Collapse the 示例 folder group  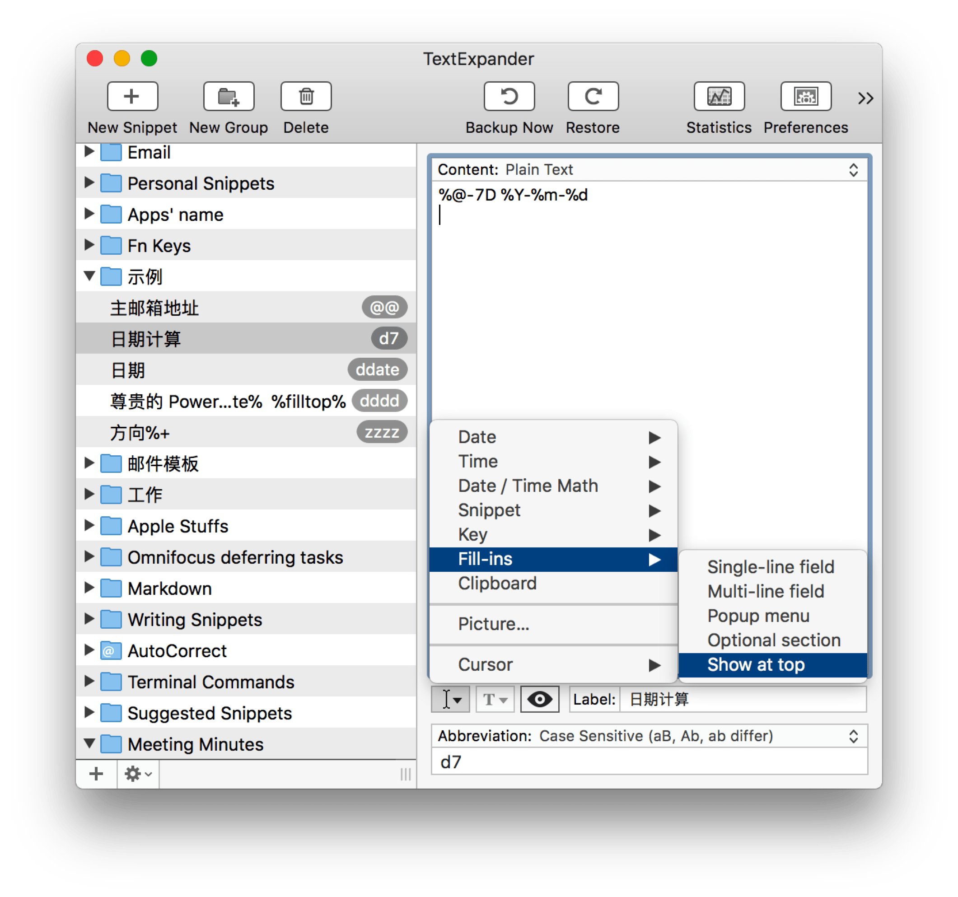[89, 276]
